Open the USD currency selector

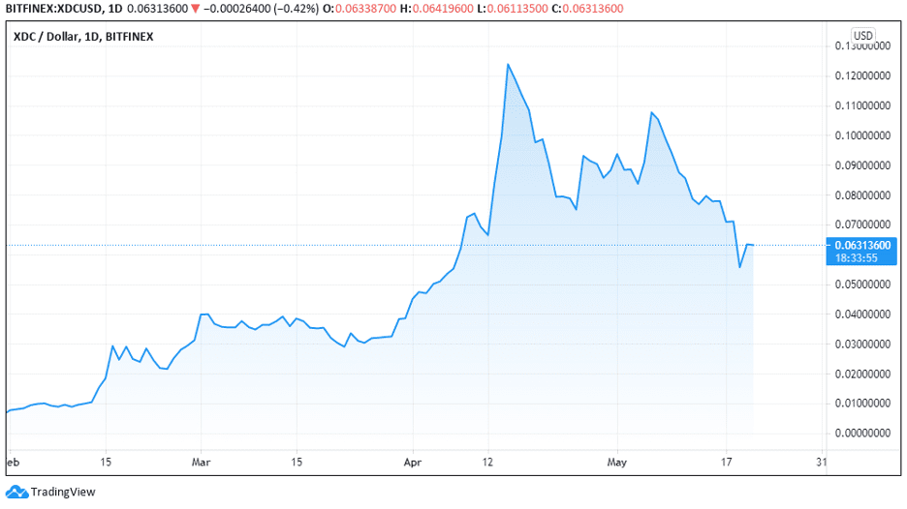pyautogui.click(x=862, y=36)
